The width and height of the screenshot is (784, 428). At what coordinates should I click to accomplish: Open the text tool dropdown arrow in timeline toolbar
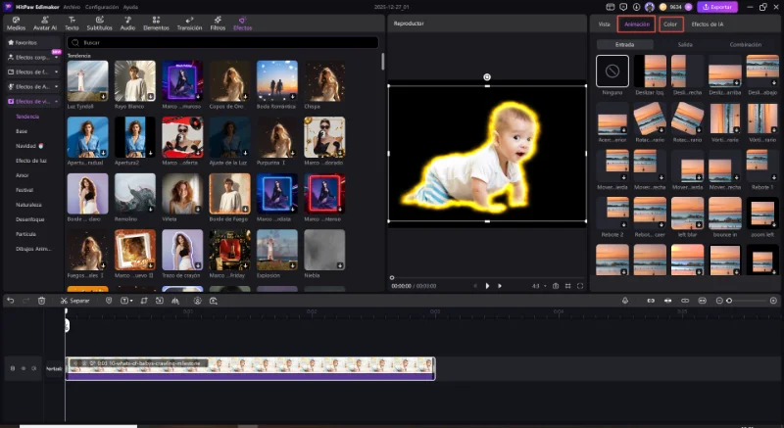tap(131, 301)
